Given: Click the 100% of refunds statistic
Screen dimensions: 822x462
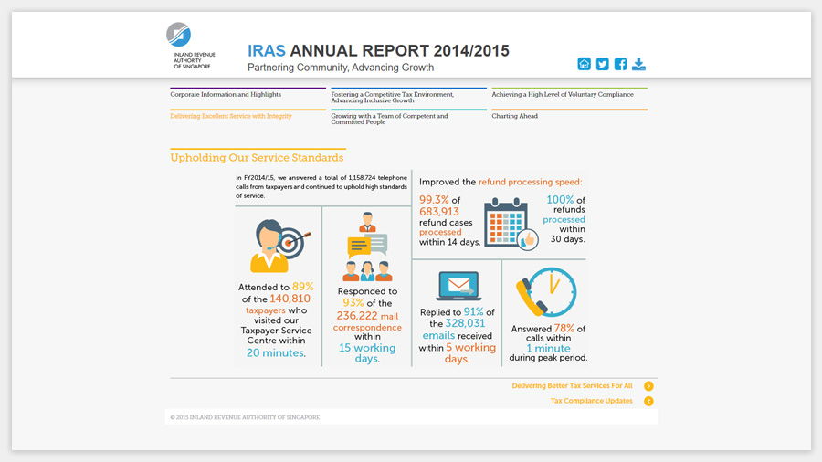Looking at the screenshot, I should 560,200.
